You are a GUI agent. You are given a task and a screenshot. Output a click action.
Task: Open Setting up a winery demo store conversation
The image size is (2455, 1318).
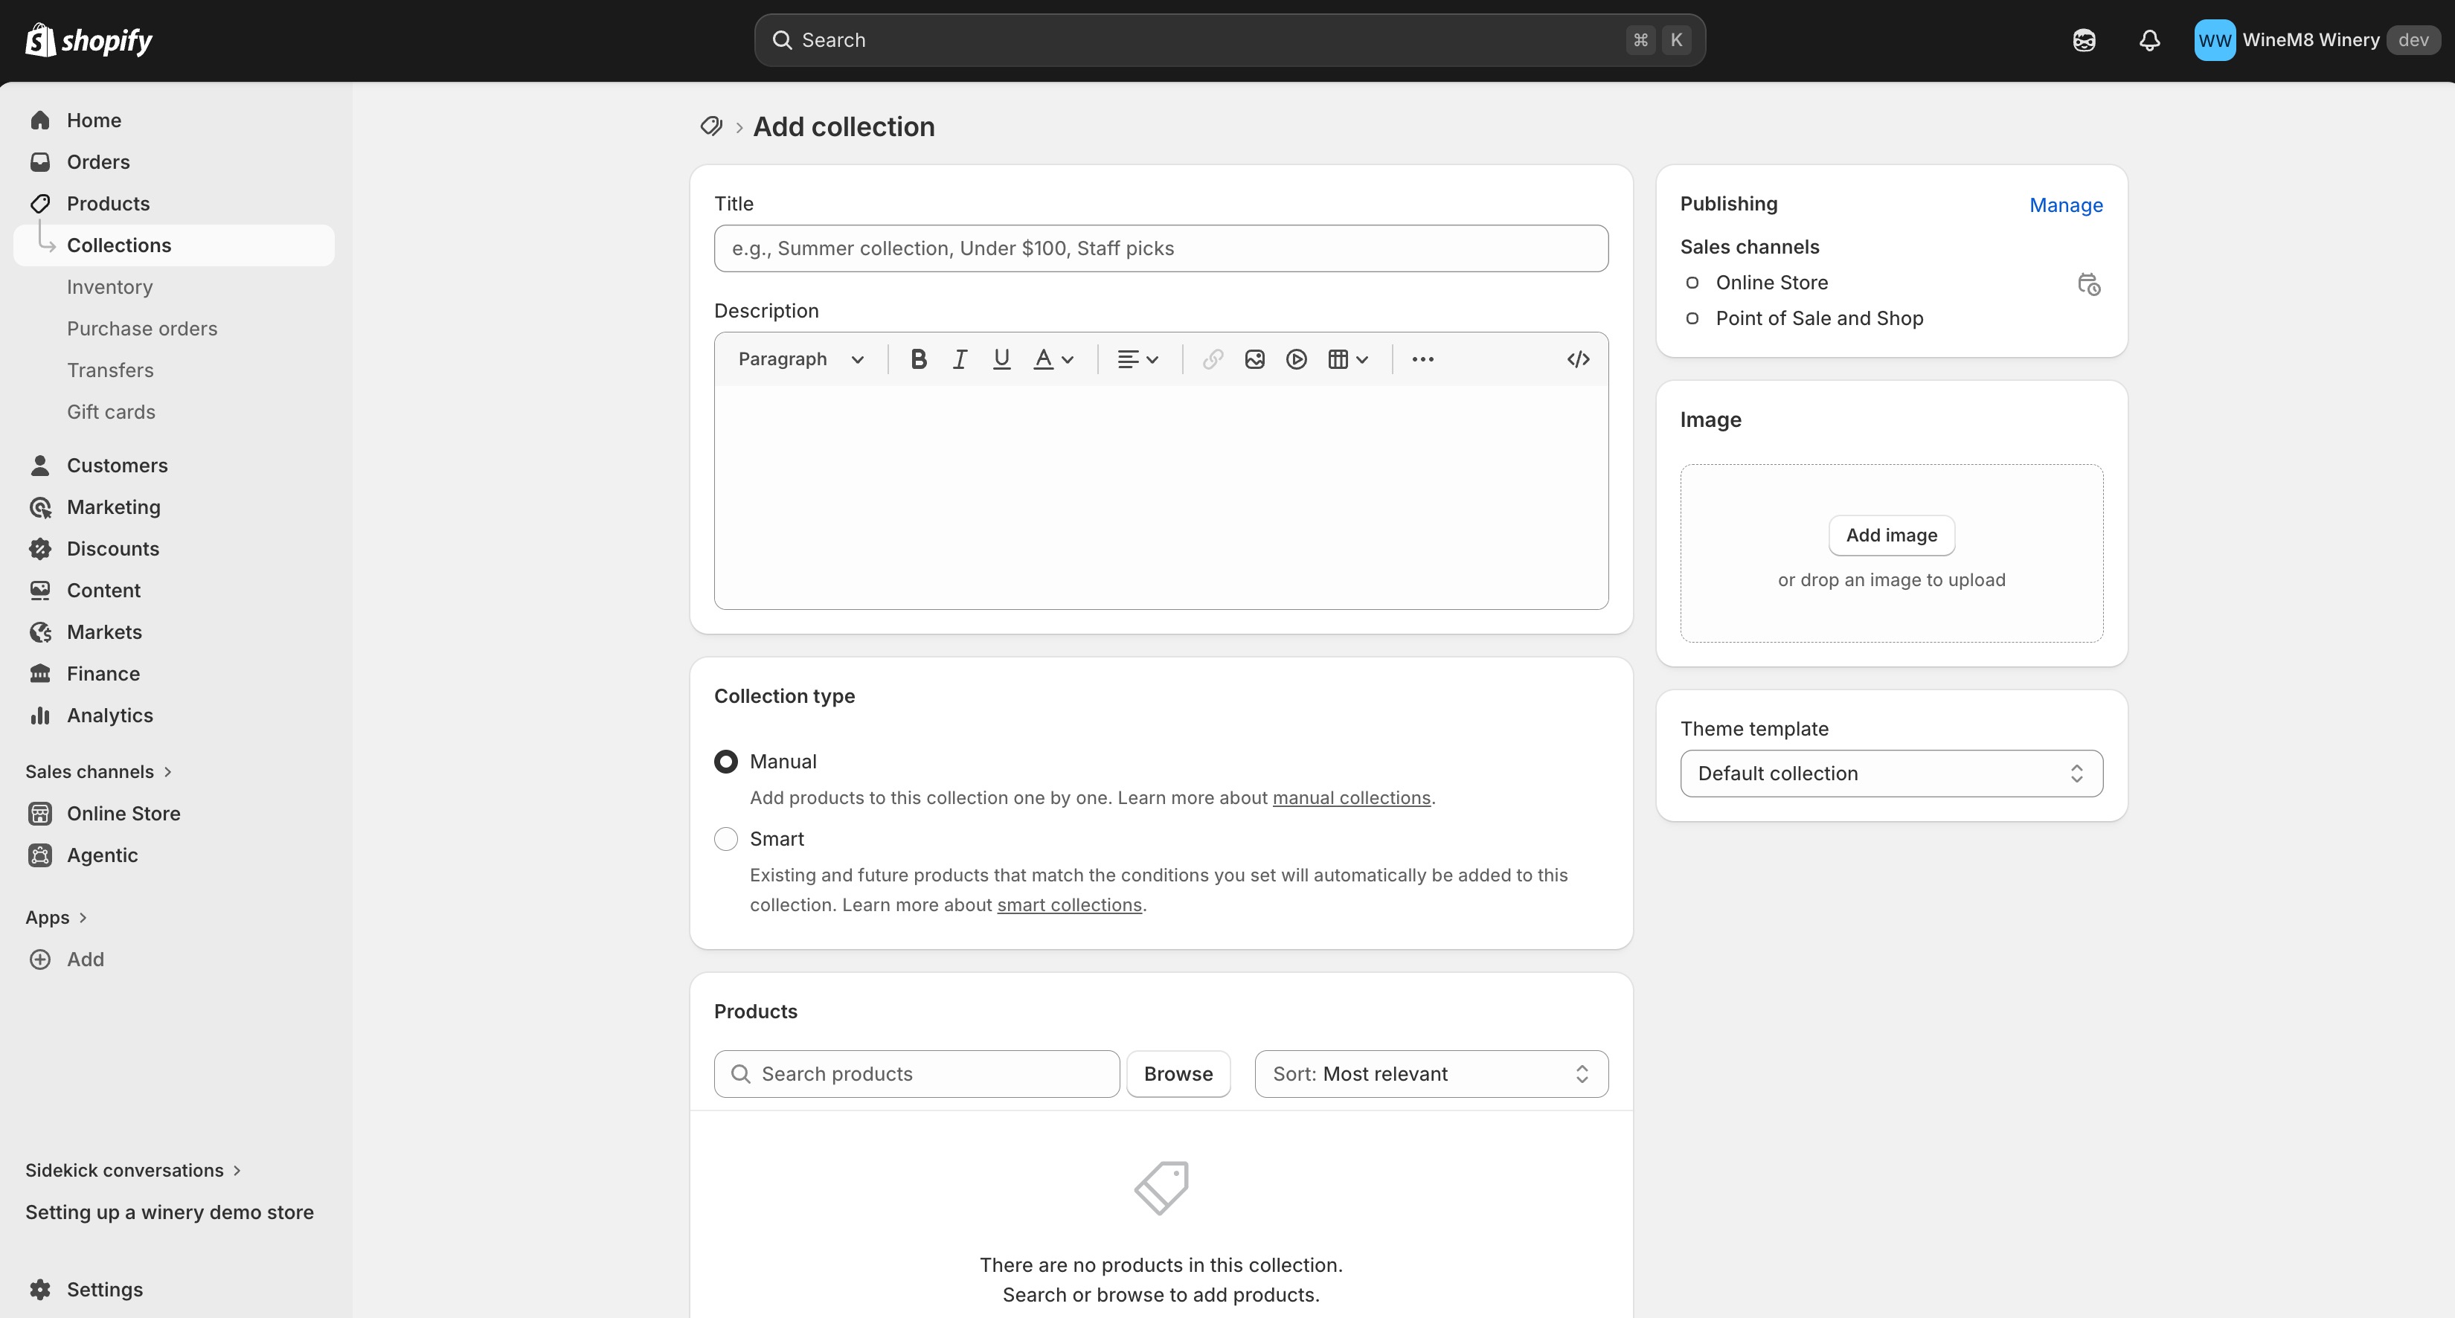pos(170,1212)
